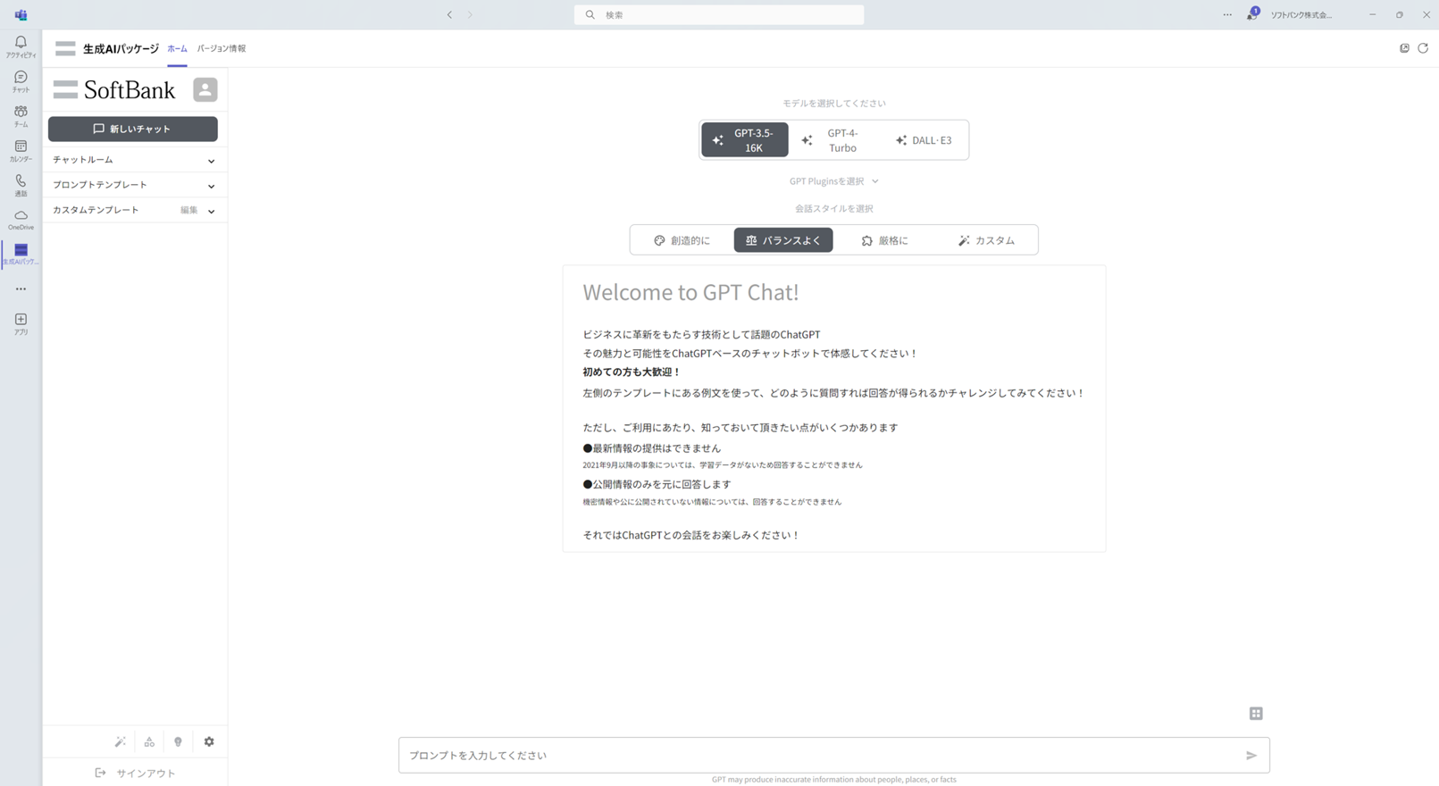This screenshot has width=1439, height=786.
Task: Click the 検索 search box in title bar
Action: point(719,14)
